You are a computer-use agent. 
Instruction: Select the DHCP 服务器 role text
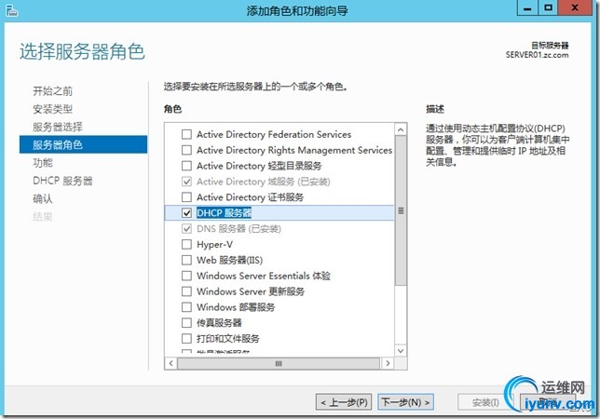tap(225, 213)
